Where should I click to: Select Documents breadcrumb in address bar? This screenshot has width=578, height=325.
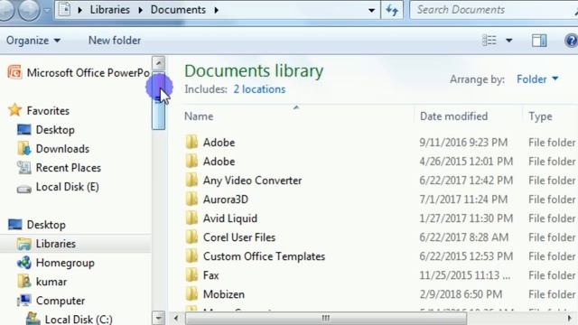178,10
